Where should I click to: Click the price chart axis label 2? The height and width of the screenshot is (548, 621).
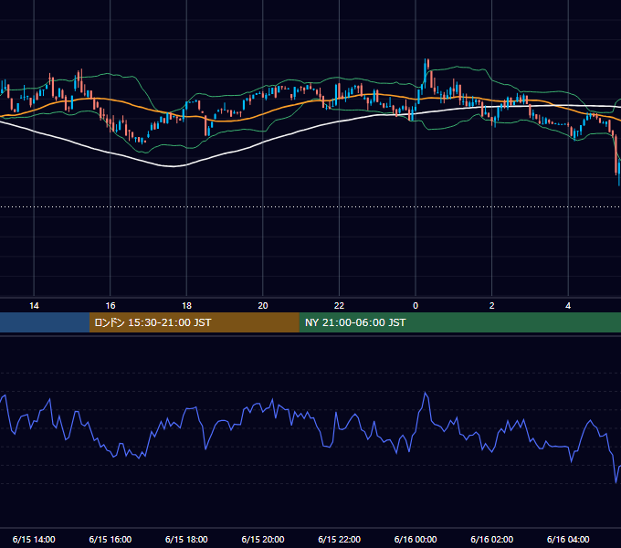(492, 306)
